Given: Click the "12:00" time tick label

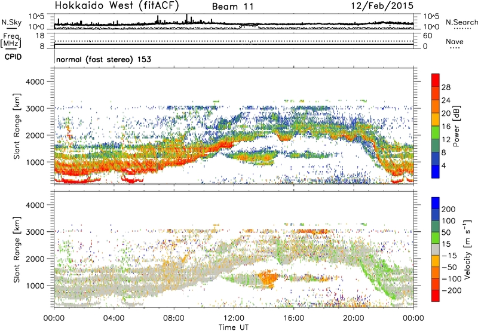Looking at the screenshot, I should (x=234, y=318).
